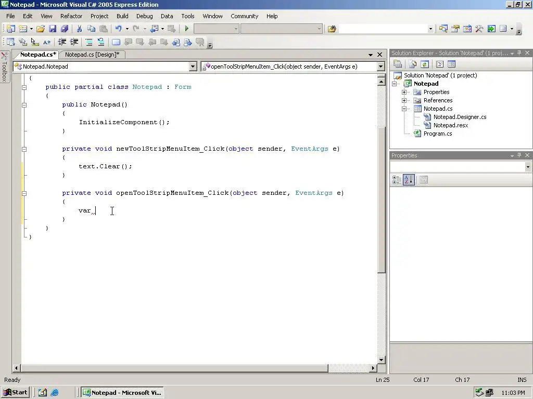Save the current file with floppy icon
This screenshot has width=533, height=399.
pyautogui.click(x=53, y=29)
